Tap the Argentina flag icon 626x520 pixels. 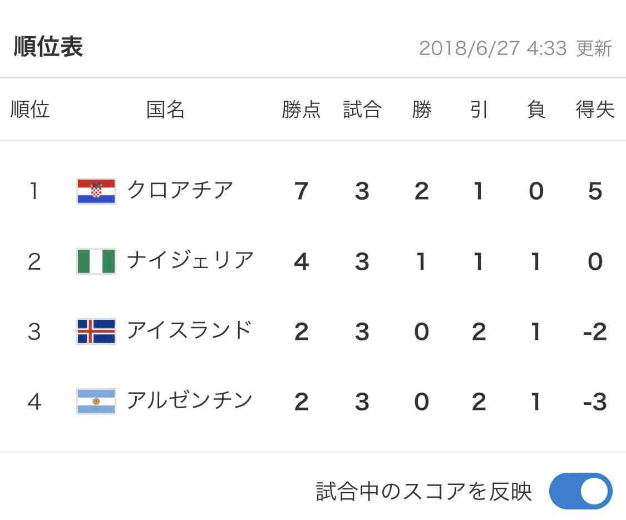click(x=96, y=402)
